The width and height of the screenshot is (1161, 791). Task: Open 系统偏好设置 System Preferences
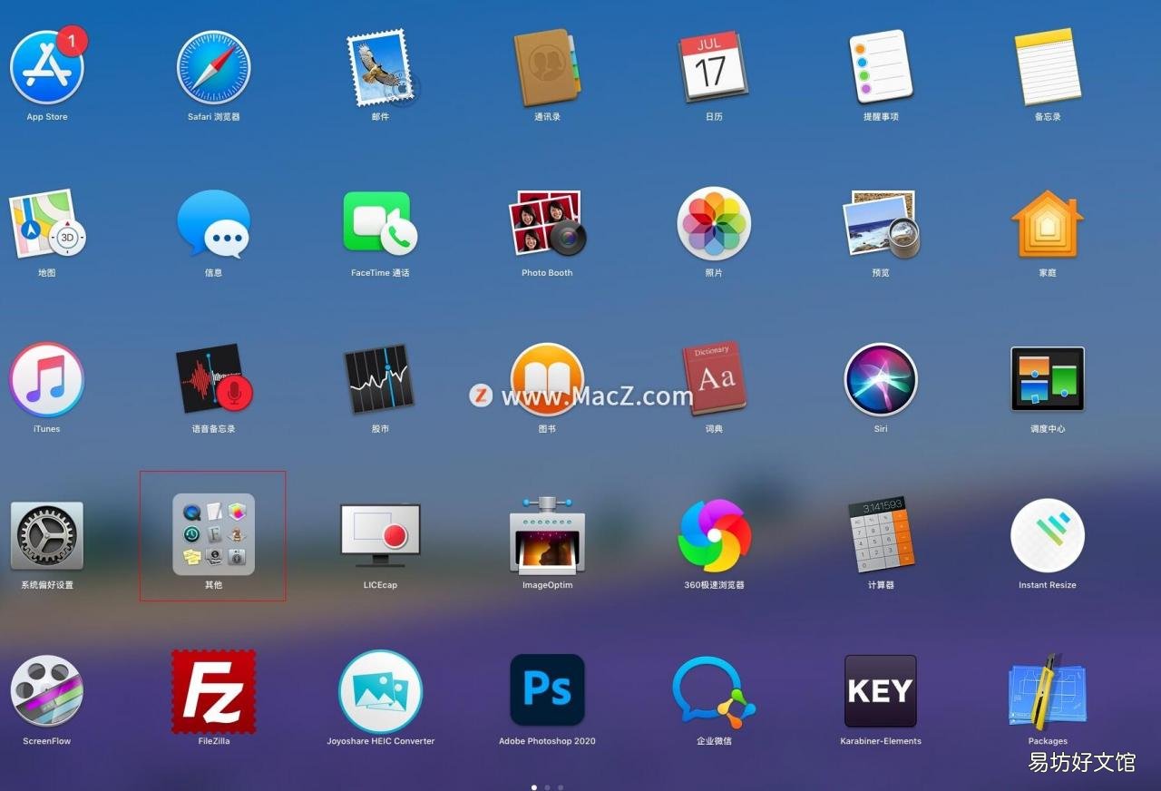[47, 535]
